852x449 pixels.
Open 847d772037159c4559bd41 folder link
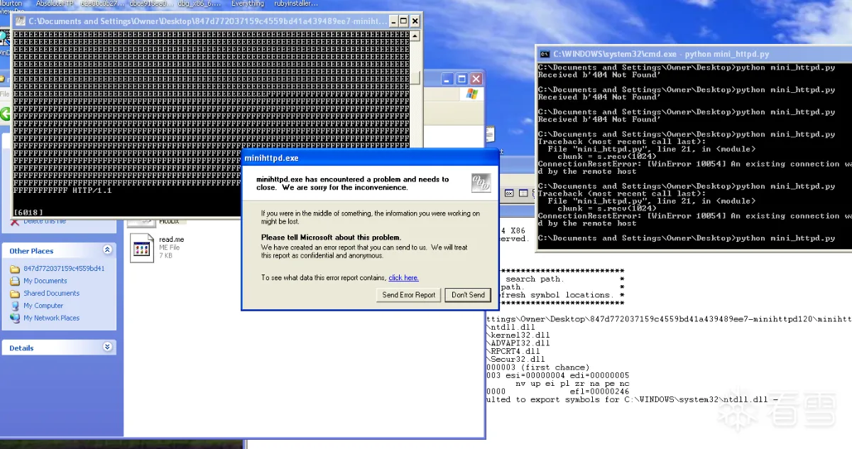coord(64,269)
